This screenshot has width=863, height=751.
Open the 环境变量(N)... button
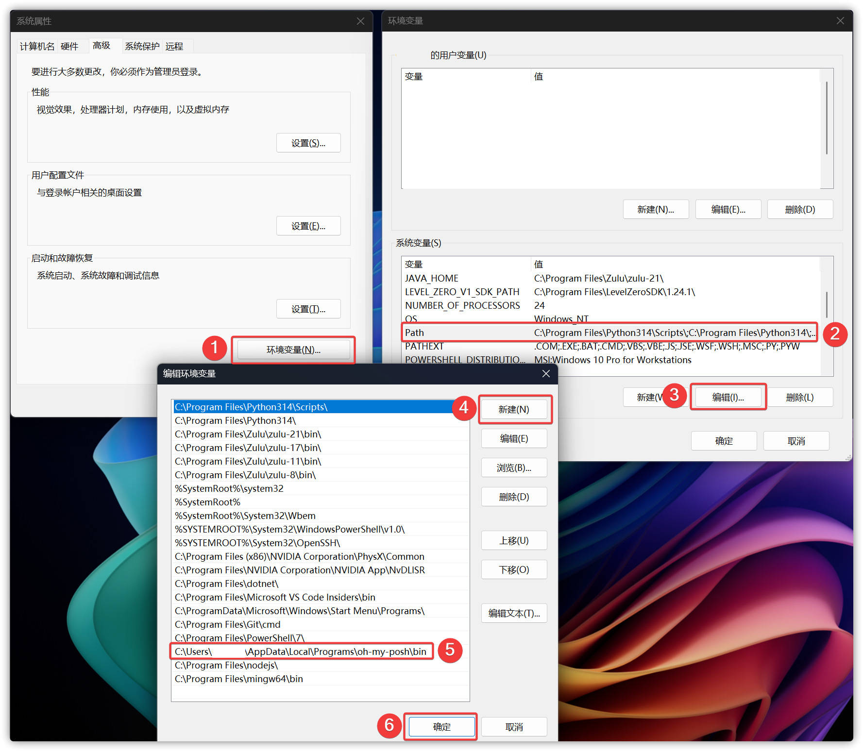293,350
